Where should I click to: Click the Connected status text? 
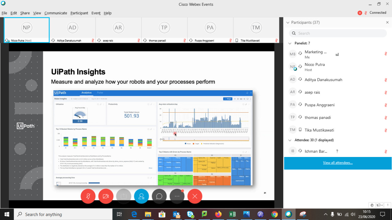click(378, 13)
